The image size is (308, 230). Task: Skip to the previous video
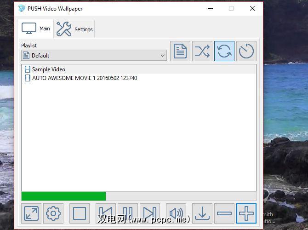[x=106, y=213]
